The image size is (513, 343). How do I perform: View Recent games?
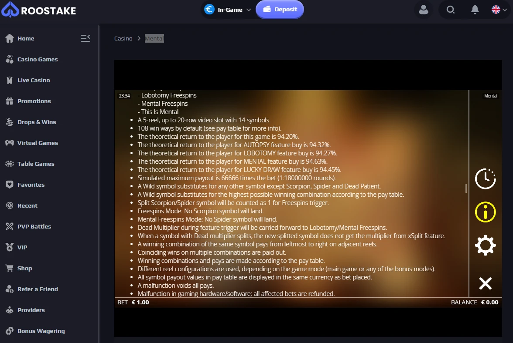[x=27, y=205]
